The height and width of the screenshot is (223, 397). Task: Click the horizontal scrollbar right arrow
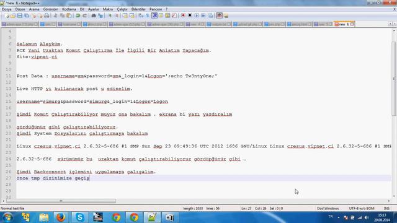click(389, 201)
